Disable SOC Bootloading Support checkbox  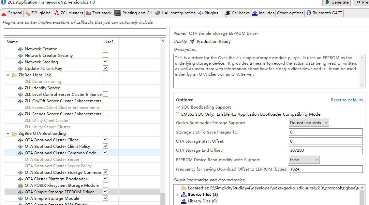pyautogui.click(x=178, y=107)
